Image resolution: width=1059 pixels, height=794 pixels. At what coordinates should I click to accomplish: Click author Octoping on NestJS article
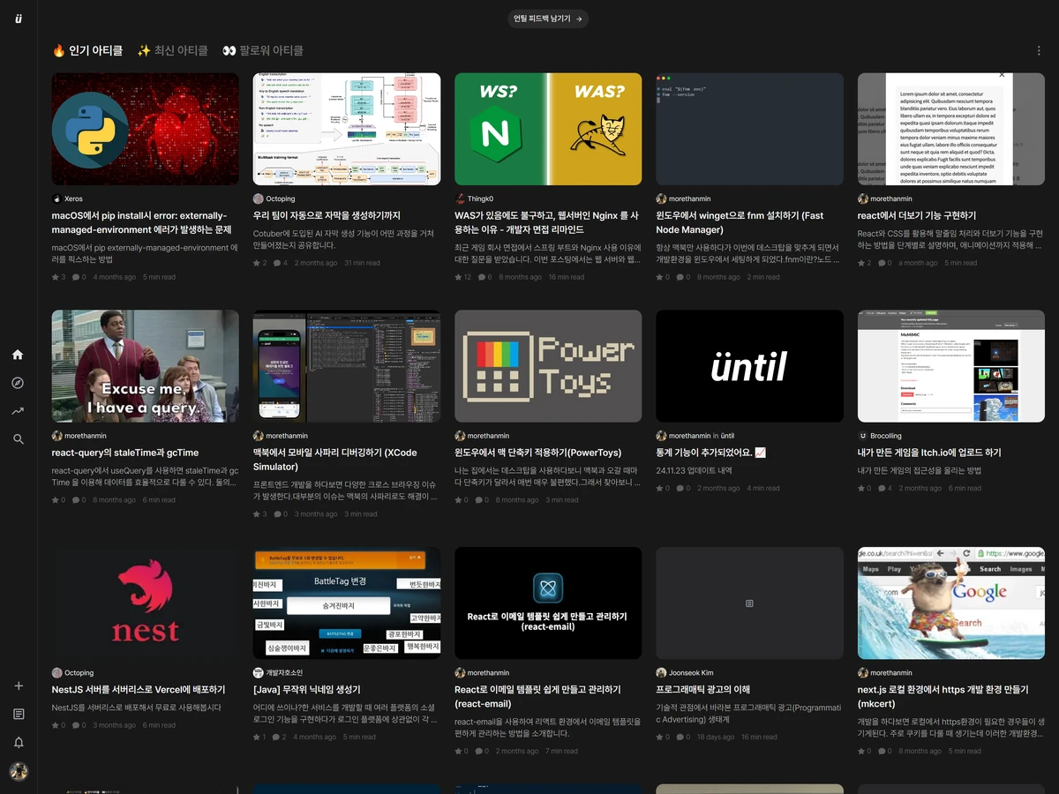[79, 673]
